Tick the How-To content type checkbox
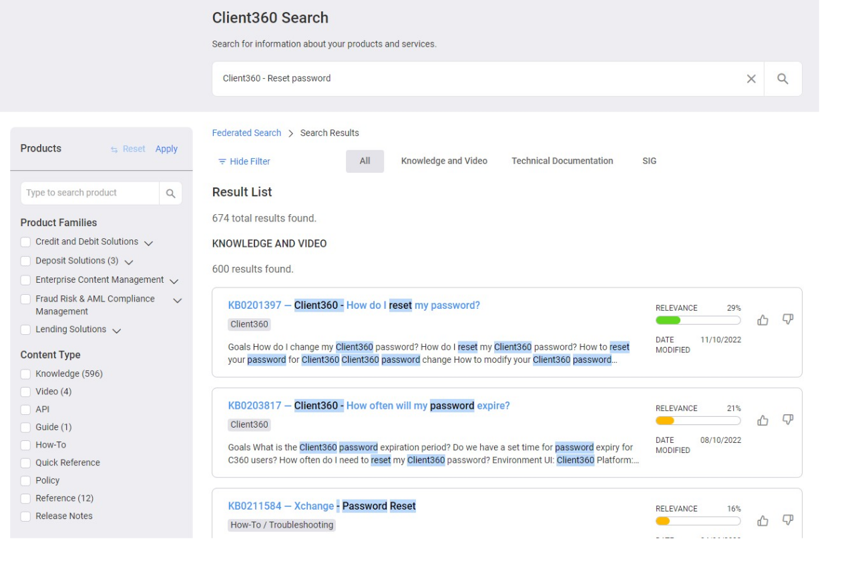 click(25, 445)
